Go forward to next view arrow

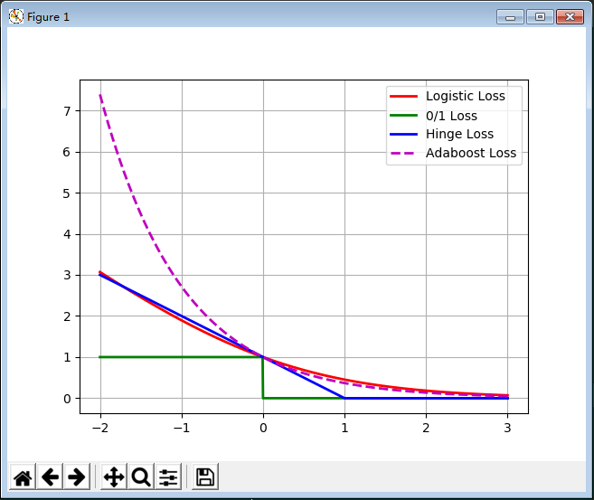pos(77,476)
